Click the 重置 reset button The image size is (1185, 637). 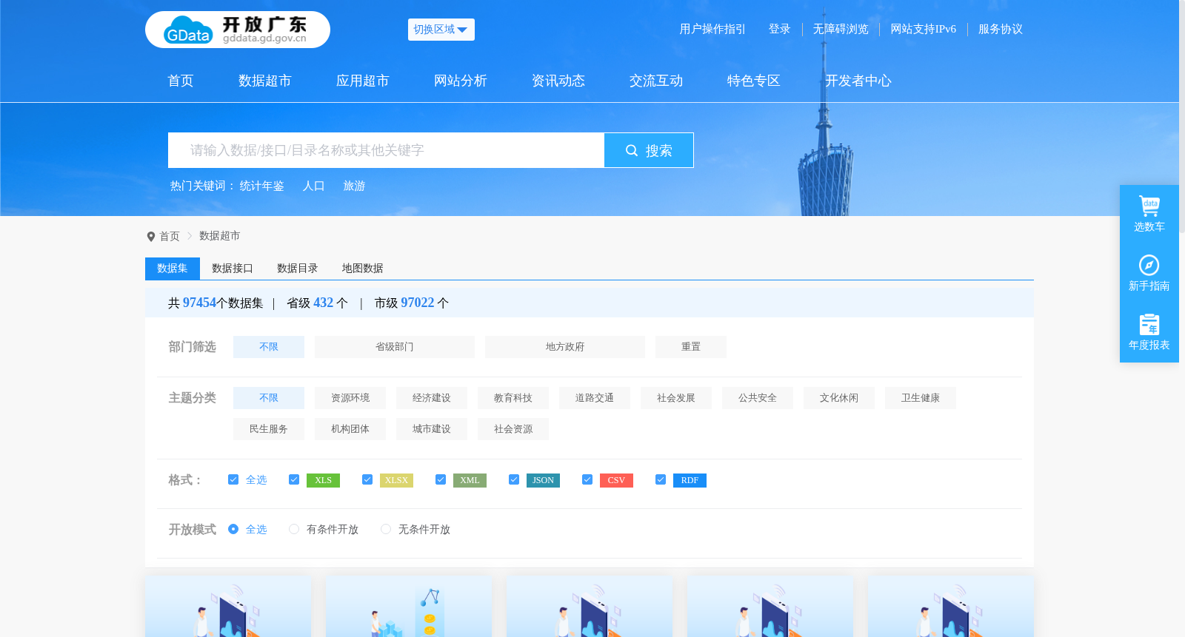(x=691, y=347)
